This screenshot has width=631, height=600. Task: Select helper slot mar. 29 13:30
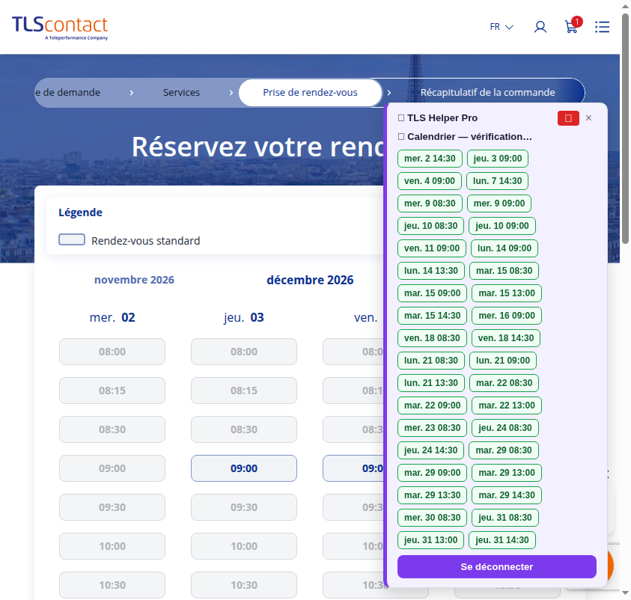pyautogui.click(x=432, y=495)
